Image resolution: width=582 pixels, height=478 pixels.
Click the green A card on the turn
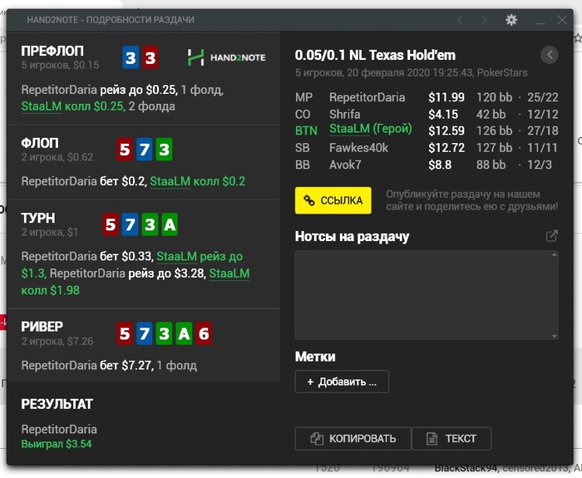pos(170,224)
